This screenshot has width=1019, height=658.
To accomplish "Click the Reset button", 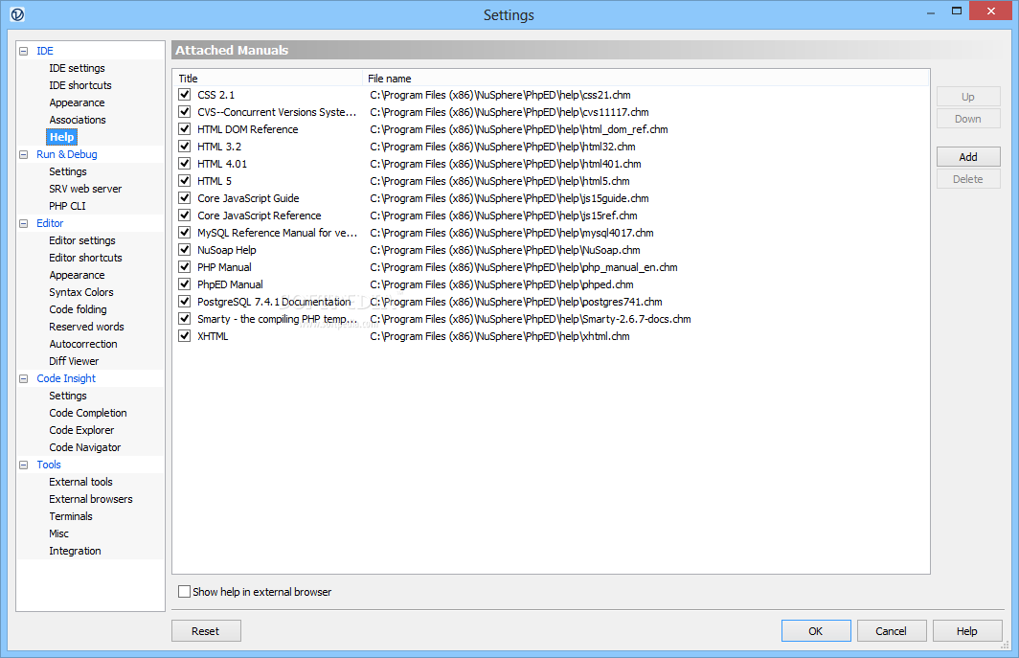I will pos(205,630).
